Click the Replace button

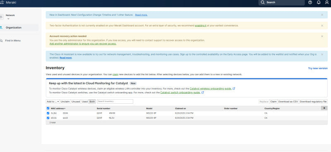tap(264, 102)
